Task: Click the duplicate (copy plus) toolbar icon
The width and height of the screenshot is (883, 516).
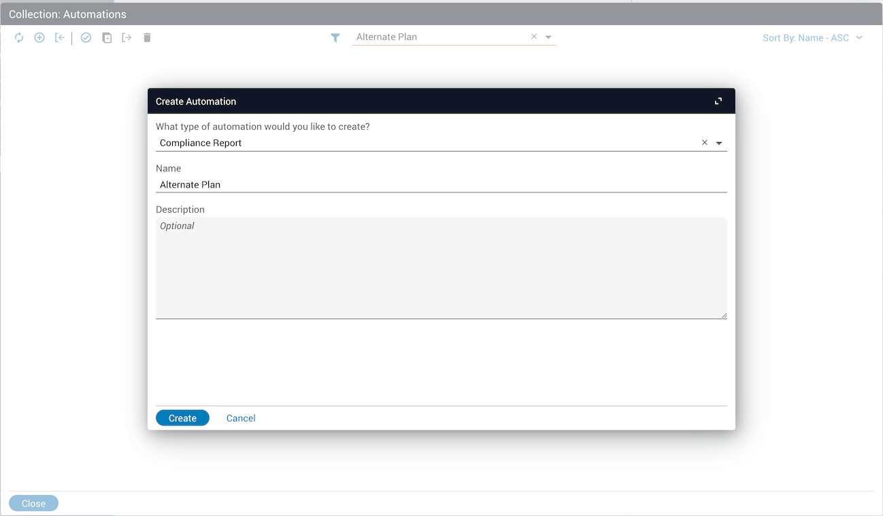Action: 107,38
